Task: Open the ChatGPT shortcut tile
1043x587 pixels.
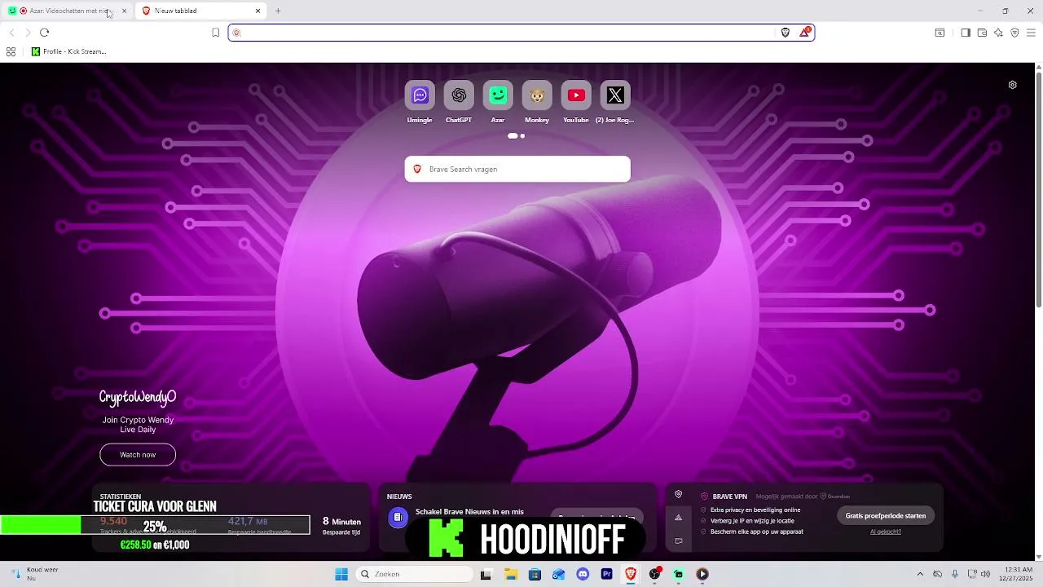Action: pyautogui.click(x=459, y=95)
